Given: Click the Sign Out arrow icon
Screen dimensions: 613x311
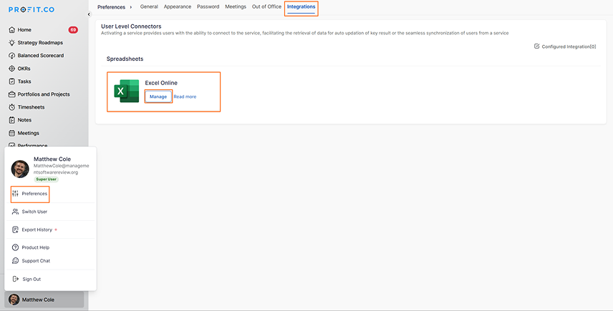Looking at the screenshot, I should [15, 279].
